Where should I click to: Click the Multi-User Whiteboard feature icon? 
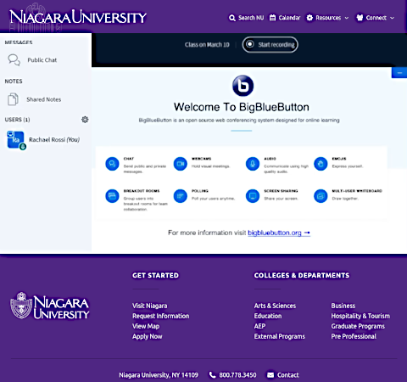[x=321, y=196]
